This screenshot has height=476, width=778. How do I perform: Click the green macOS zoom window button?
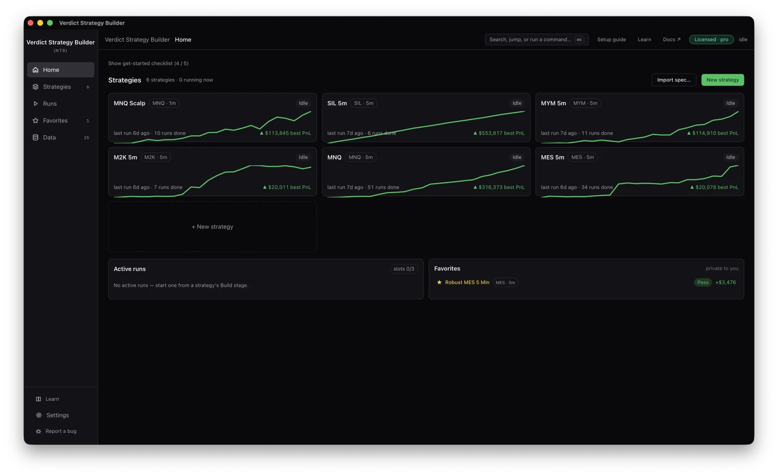pyautogui.click(x=50, y=23)
